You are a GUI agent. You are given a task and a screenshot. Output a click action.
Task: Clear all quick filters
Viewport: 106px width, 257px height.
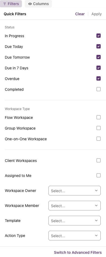pyautogui.click(x=80, y=14)
